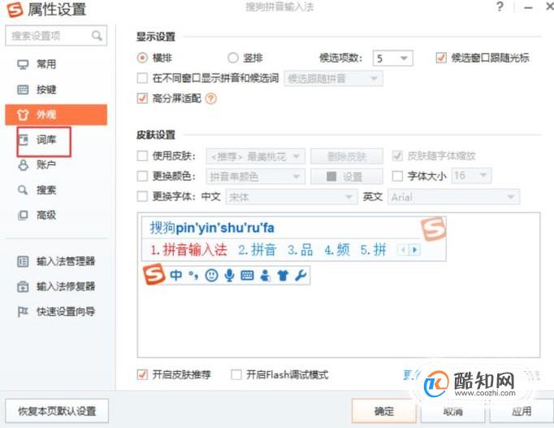Screen dimensions: 554x428
Task: Open the 词库 settings section
Action: [56, 139]
